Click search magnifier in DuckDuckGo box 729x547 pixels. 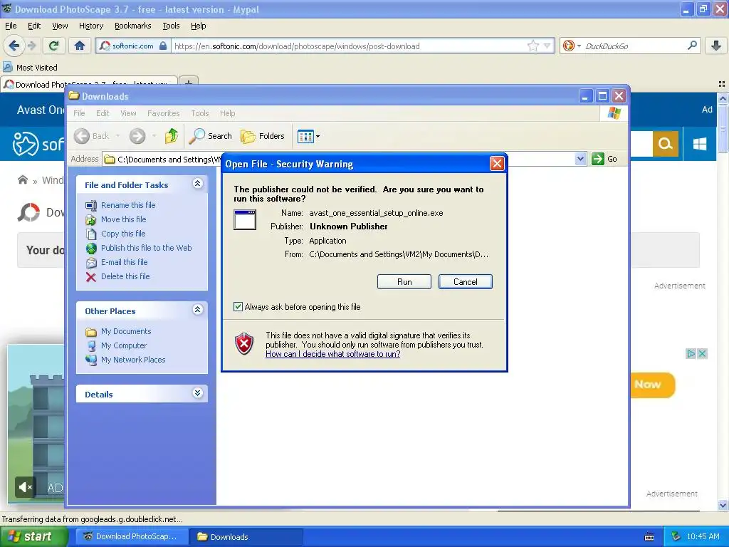point(692,46)
